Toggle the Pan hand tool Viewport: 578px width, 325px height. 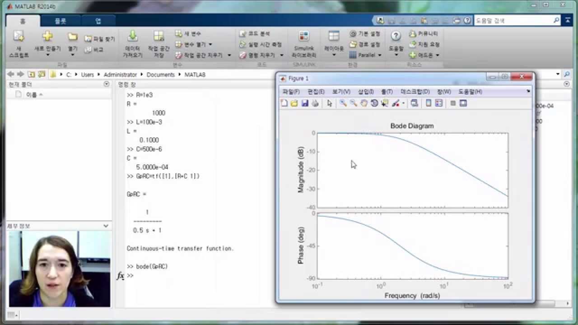pos(364,103)
